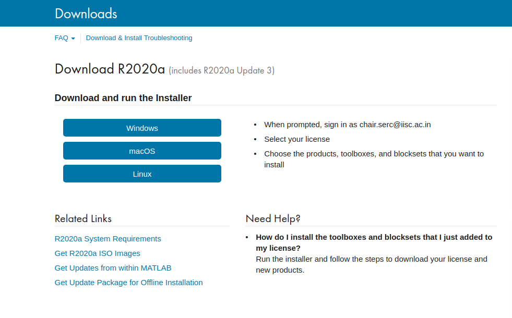Viewport: 512px width, 318px height.
Task: Open R2020a System Requirements link
Action: click(108, 239)
